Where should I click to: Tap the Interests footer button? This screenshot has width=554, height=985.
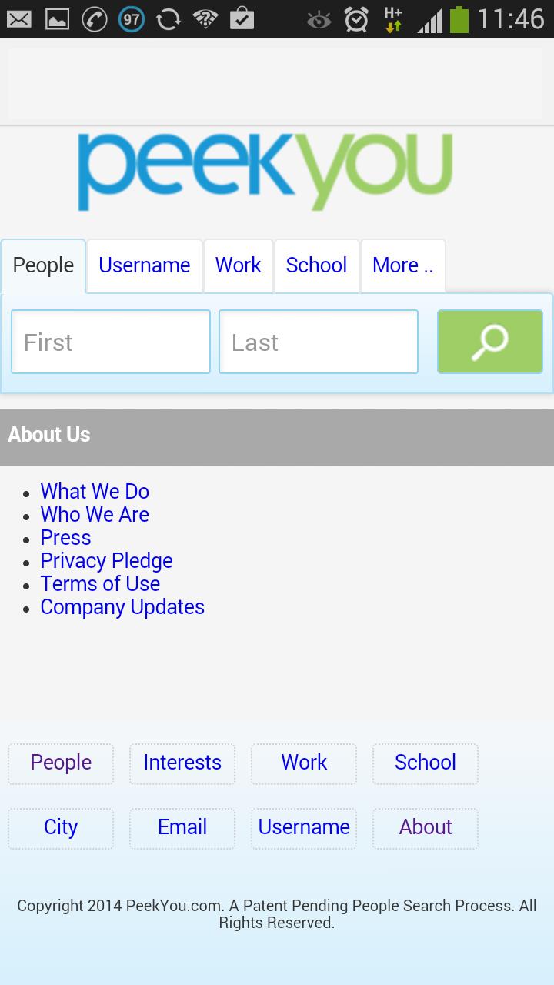[x=182, y=763]
